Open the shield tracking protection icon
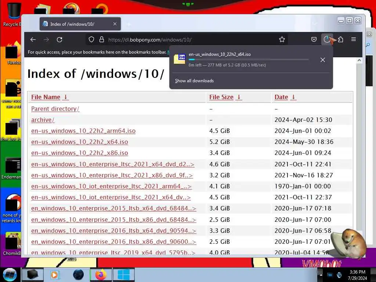Image resolution: width=376 pixels, height=282 pixels. tap(91, 40)
